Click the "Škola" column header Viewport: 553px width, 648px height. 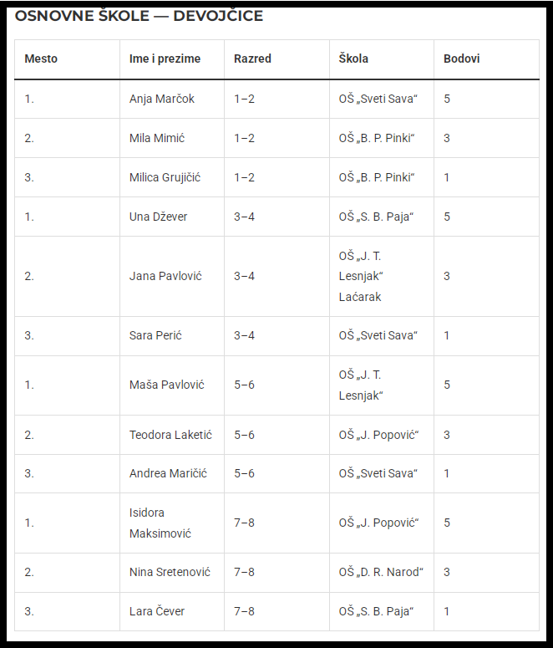point(353,59)
